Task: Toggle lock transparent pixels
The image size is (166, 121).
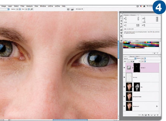Action: pos(128,61)
